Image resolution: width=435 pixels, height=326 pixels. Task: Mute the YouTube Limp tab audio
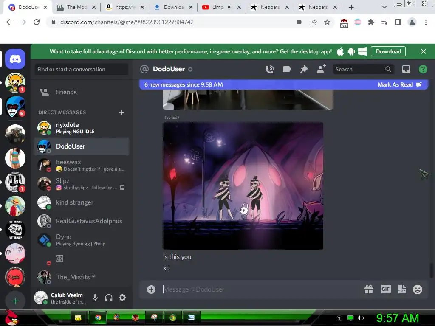coord(230,7)
